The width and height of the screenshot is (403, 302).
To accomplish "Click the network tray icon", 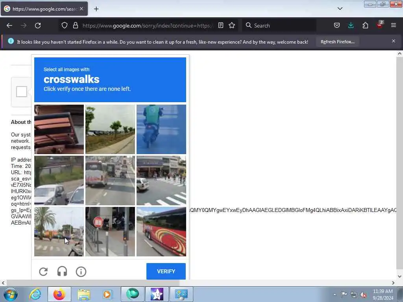I will click(x=354, y=295).
